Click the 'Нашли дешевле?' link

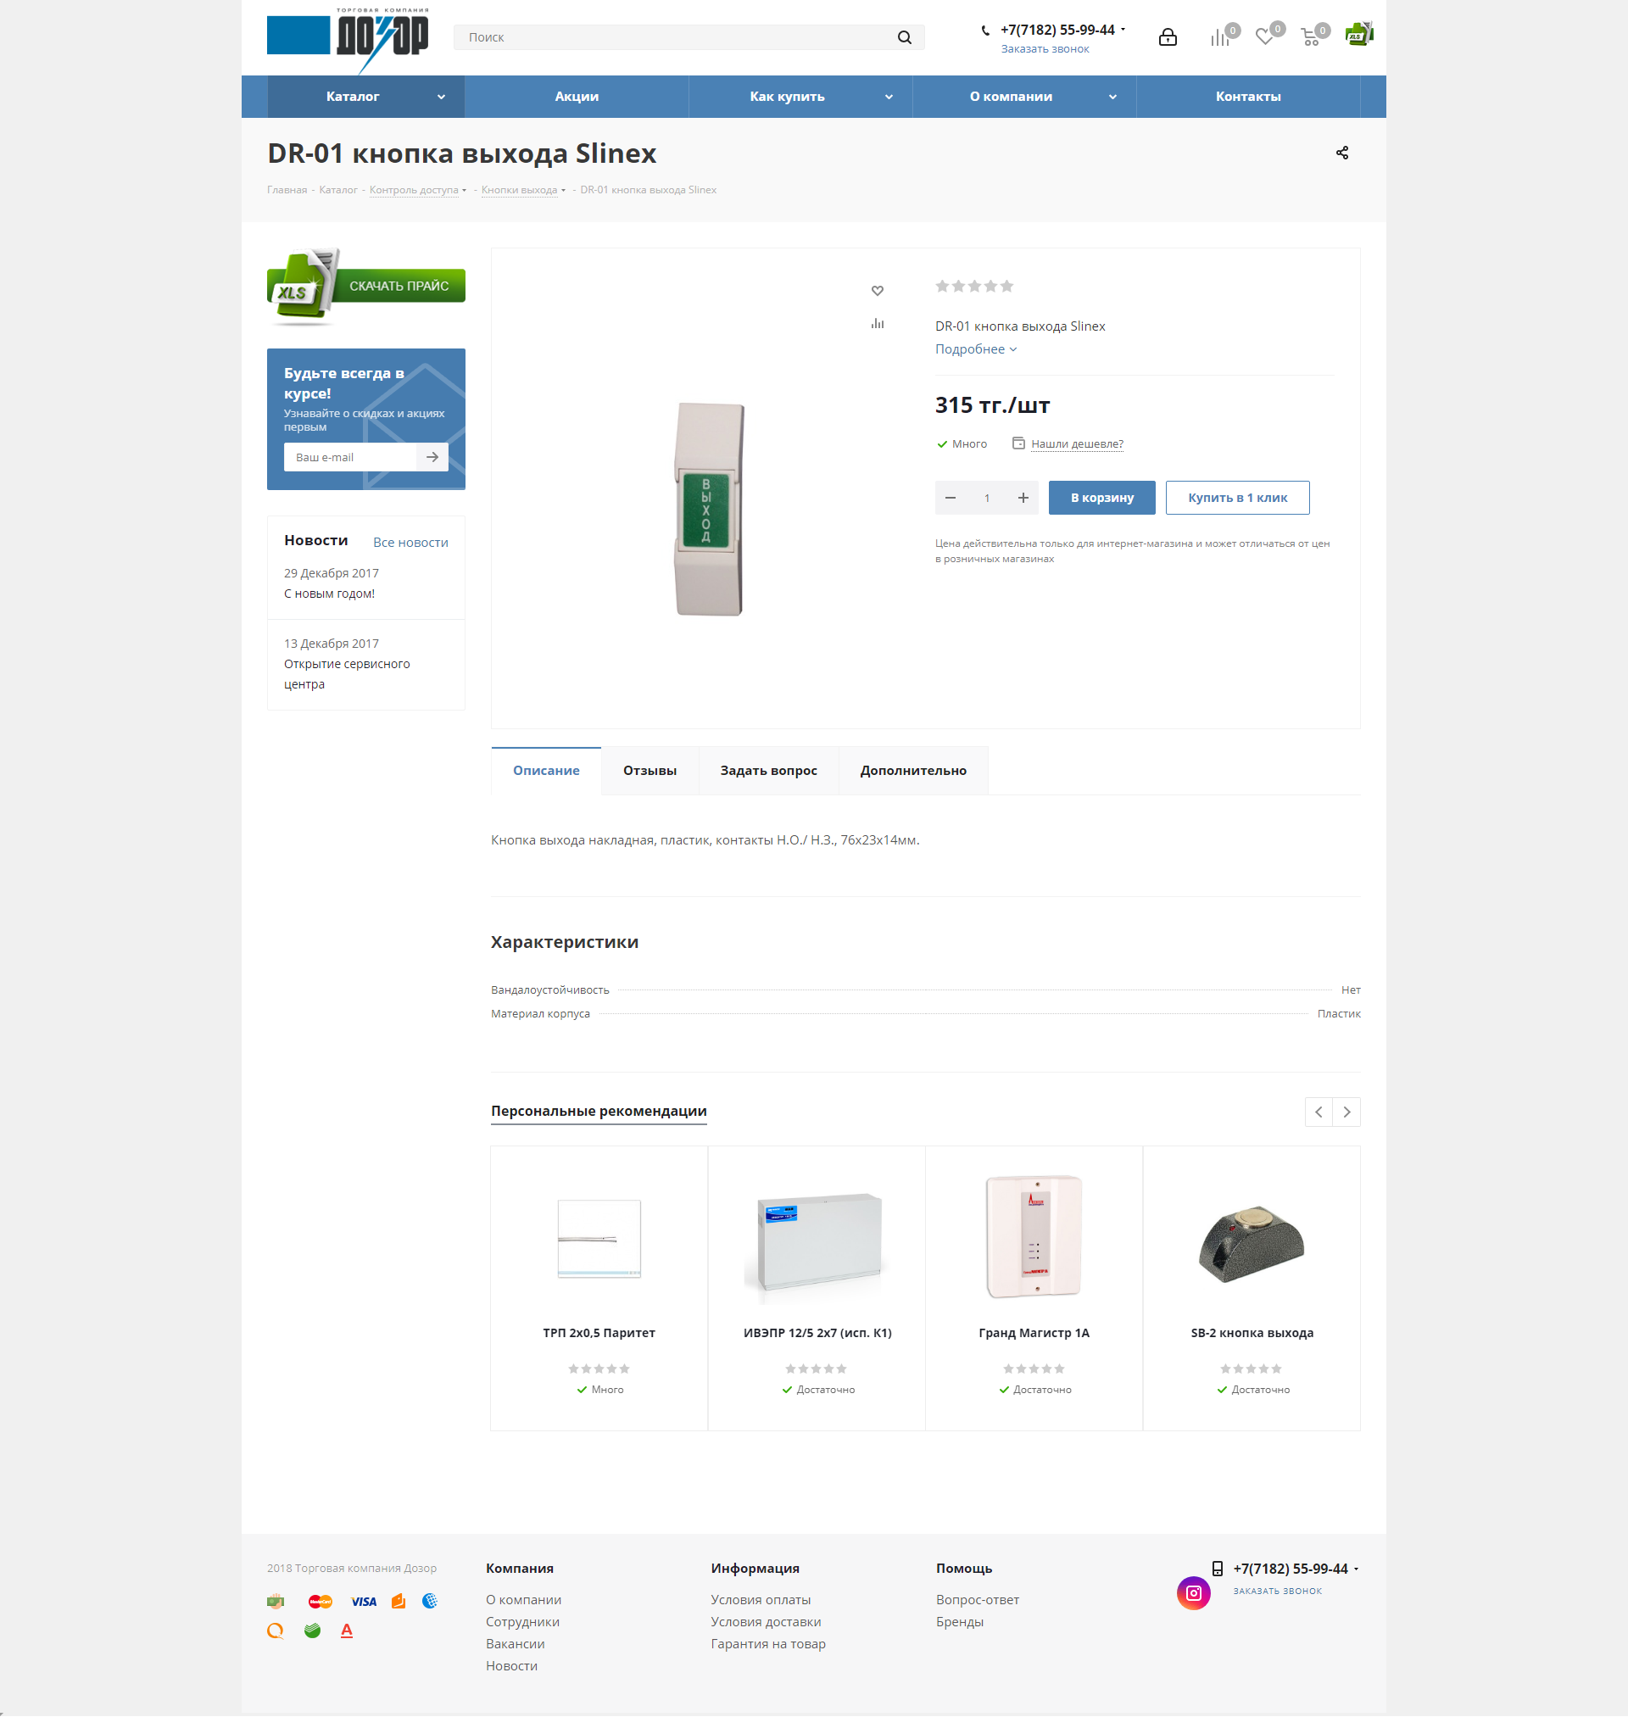(1077, 444)
